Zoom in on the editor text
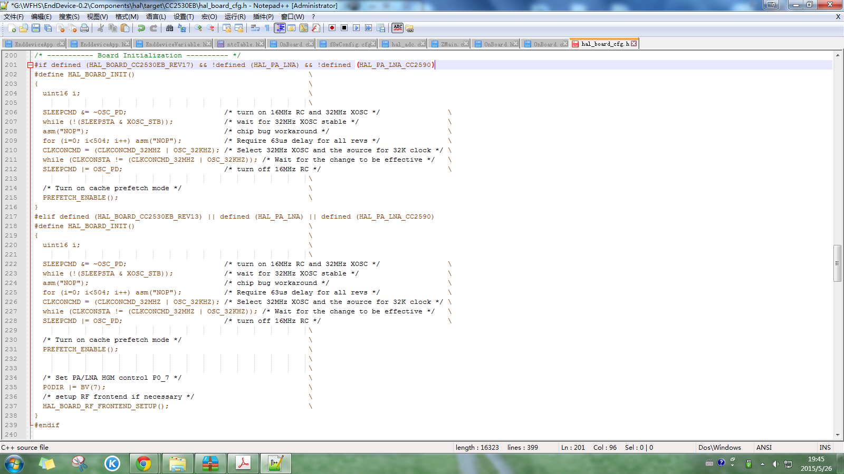 [x=198, y=28]
